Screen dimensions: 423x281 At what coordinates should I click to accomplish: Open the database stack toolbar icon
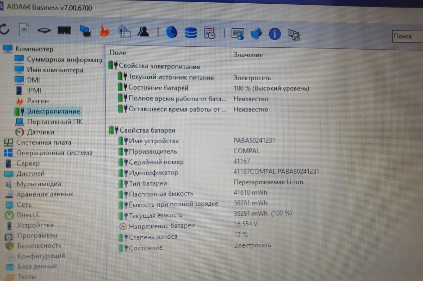(x=191, y=33)
